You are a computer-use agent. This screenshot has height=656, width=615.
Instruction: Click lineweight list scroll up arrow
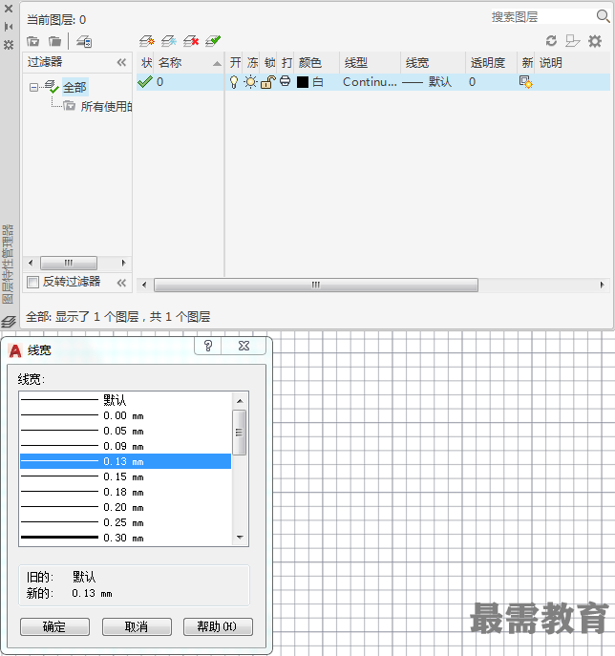click(x=240, y=401)
